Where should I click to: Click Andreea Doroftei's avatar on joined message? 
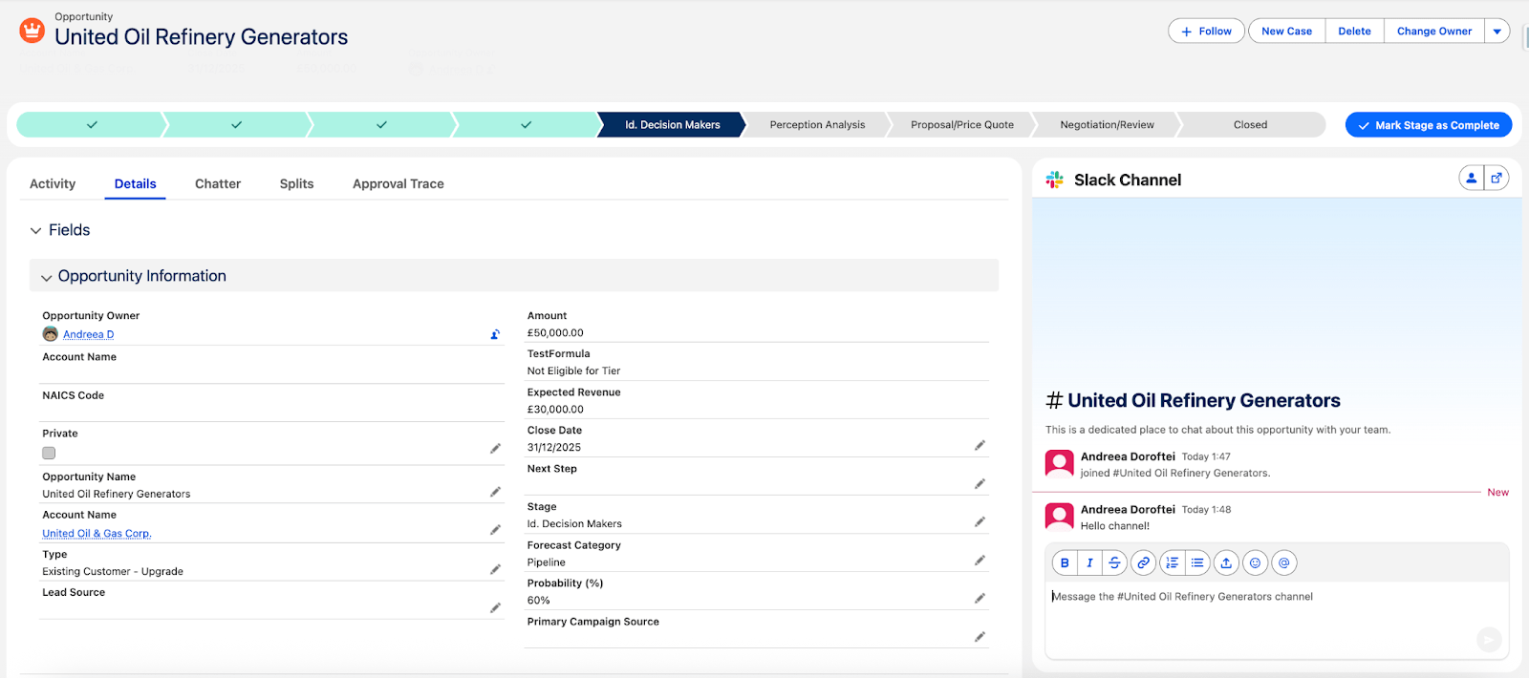[x=1059, y=464]
